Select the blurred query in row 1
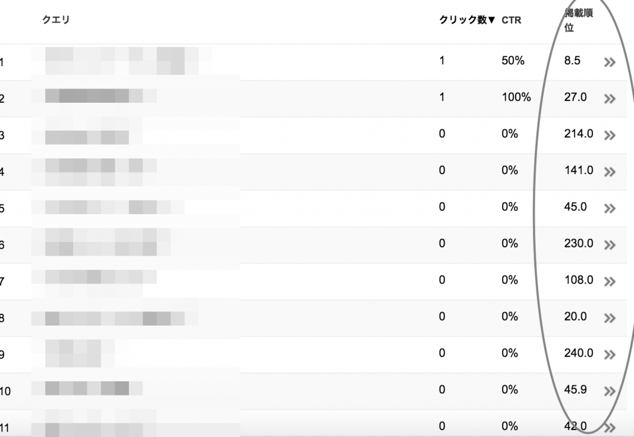The width and height of the screenshot is (634, 437). [118, 61]
